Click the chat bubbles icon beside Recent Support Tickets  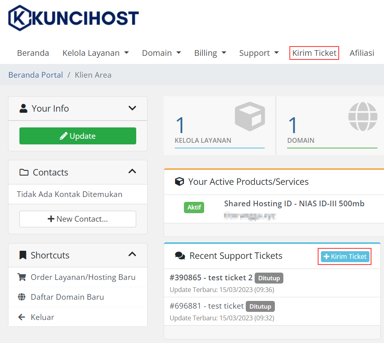[x=180, y=256]
